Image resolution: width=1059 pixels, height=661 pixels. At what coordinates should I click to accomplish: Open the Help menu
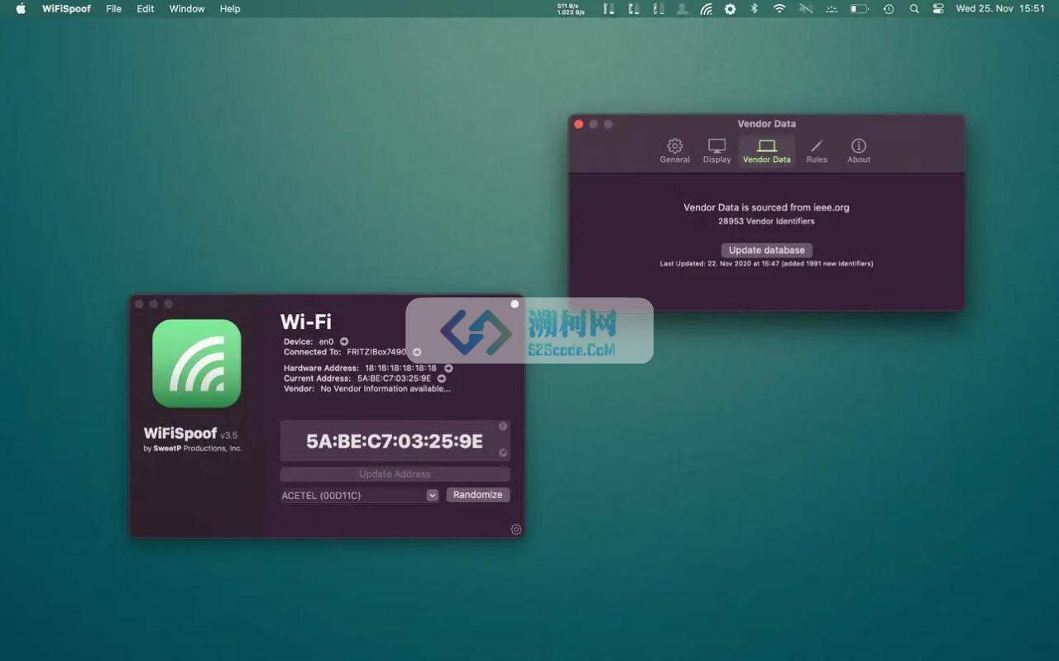pyautogui.click(x=230, y=9)
